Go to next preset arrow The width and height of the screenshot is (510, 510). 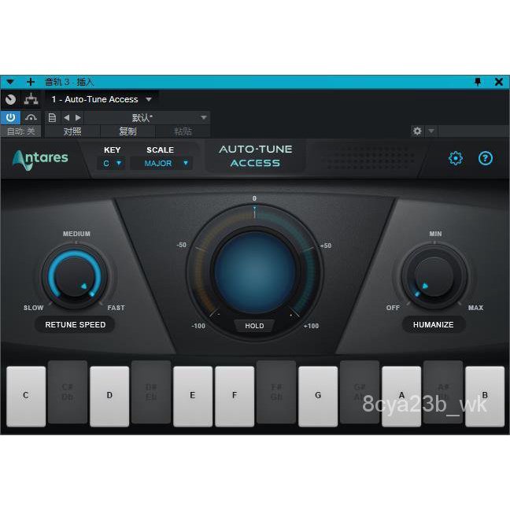coord(77,117)
